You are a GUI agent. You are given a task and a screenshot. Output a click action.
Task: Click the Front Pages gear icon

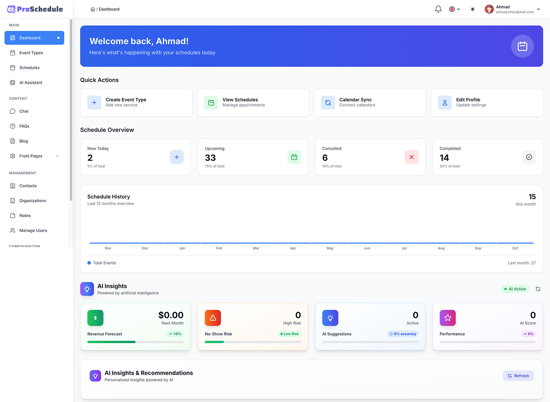tap(13, 156)
